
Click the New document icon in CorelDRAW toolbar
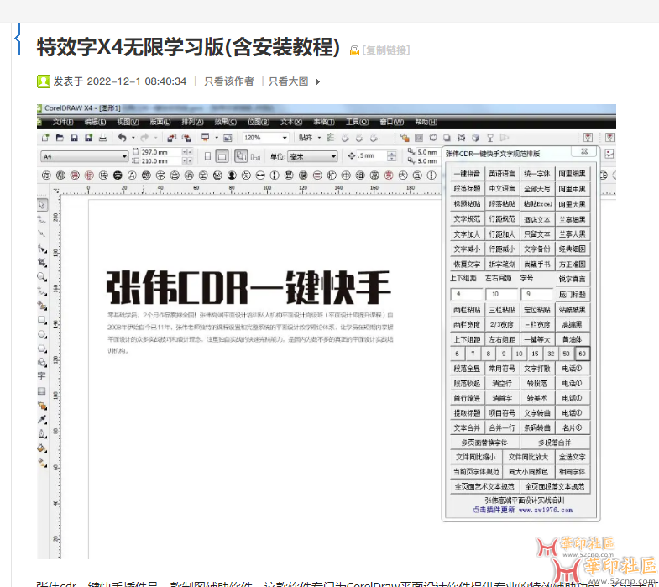pyautogui.click(x=45, y=138)
